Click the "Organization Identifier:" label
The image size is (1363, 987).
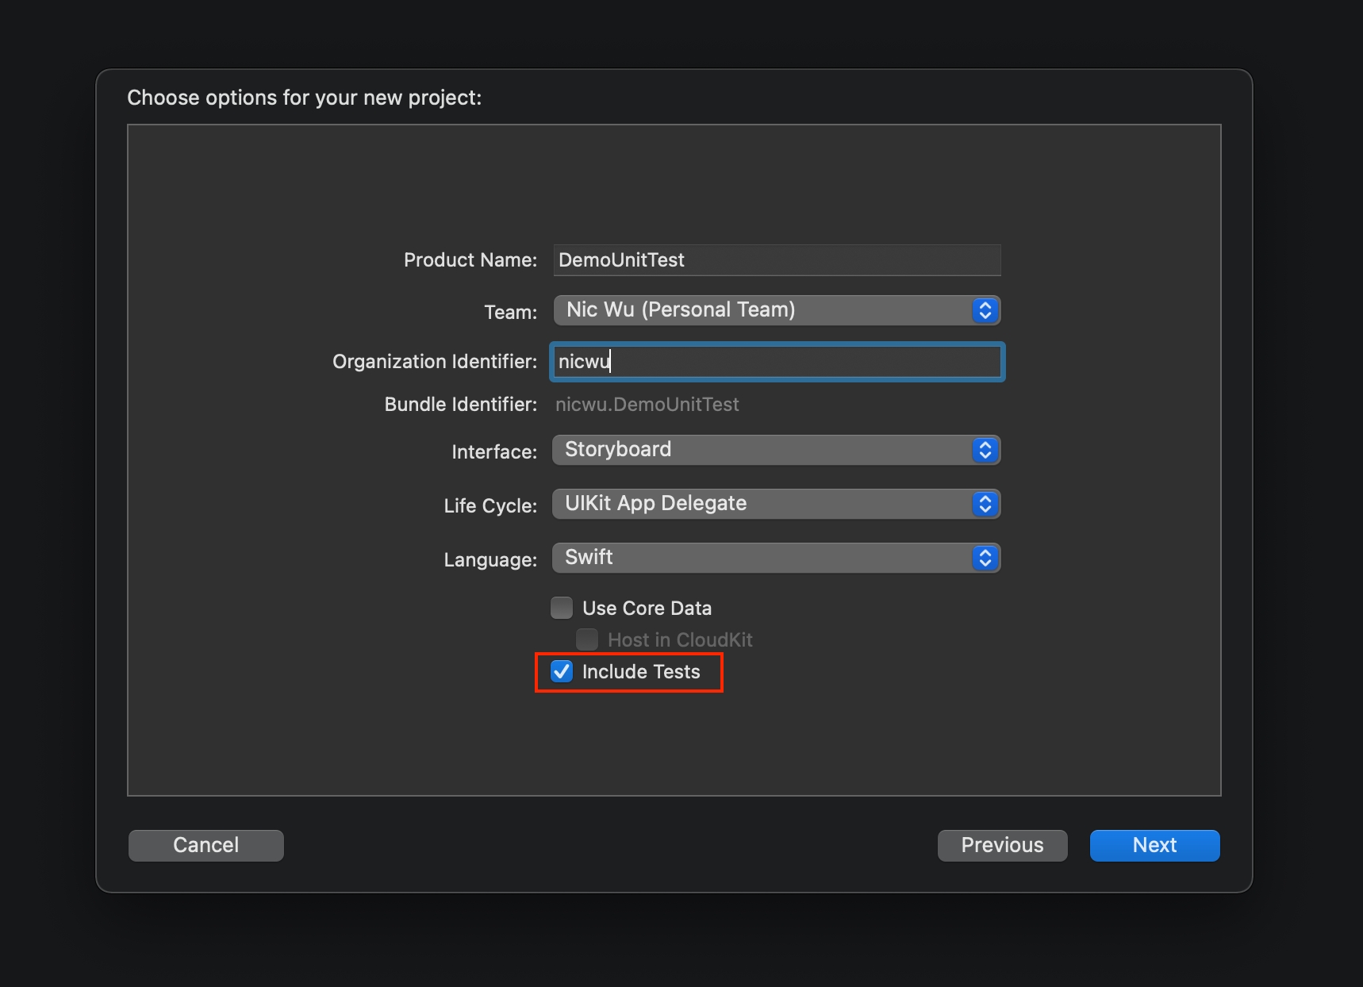tap(434, 362)
